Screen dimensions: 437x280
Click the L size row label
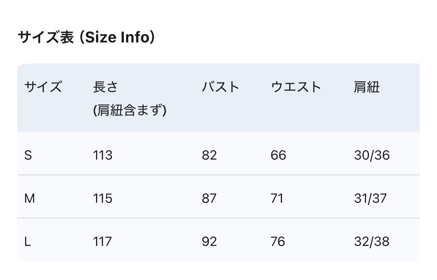28,242
